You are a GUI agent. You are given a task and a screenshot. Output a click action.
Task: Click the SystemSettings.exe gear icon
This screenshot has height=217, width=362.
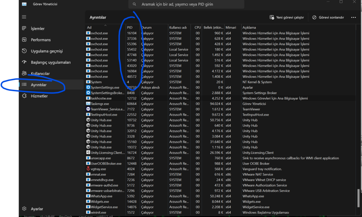pyautogui.click(x=88, y=87)
